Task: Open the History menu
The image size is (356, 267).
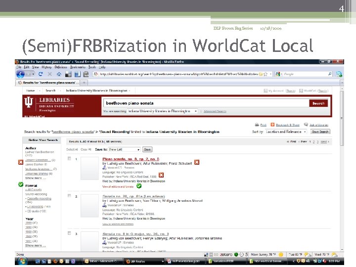Action: 46,67
